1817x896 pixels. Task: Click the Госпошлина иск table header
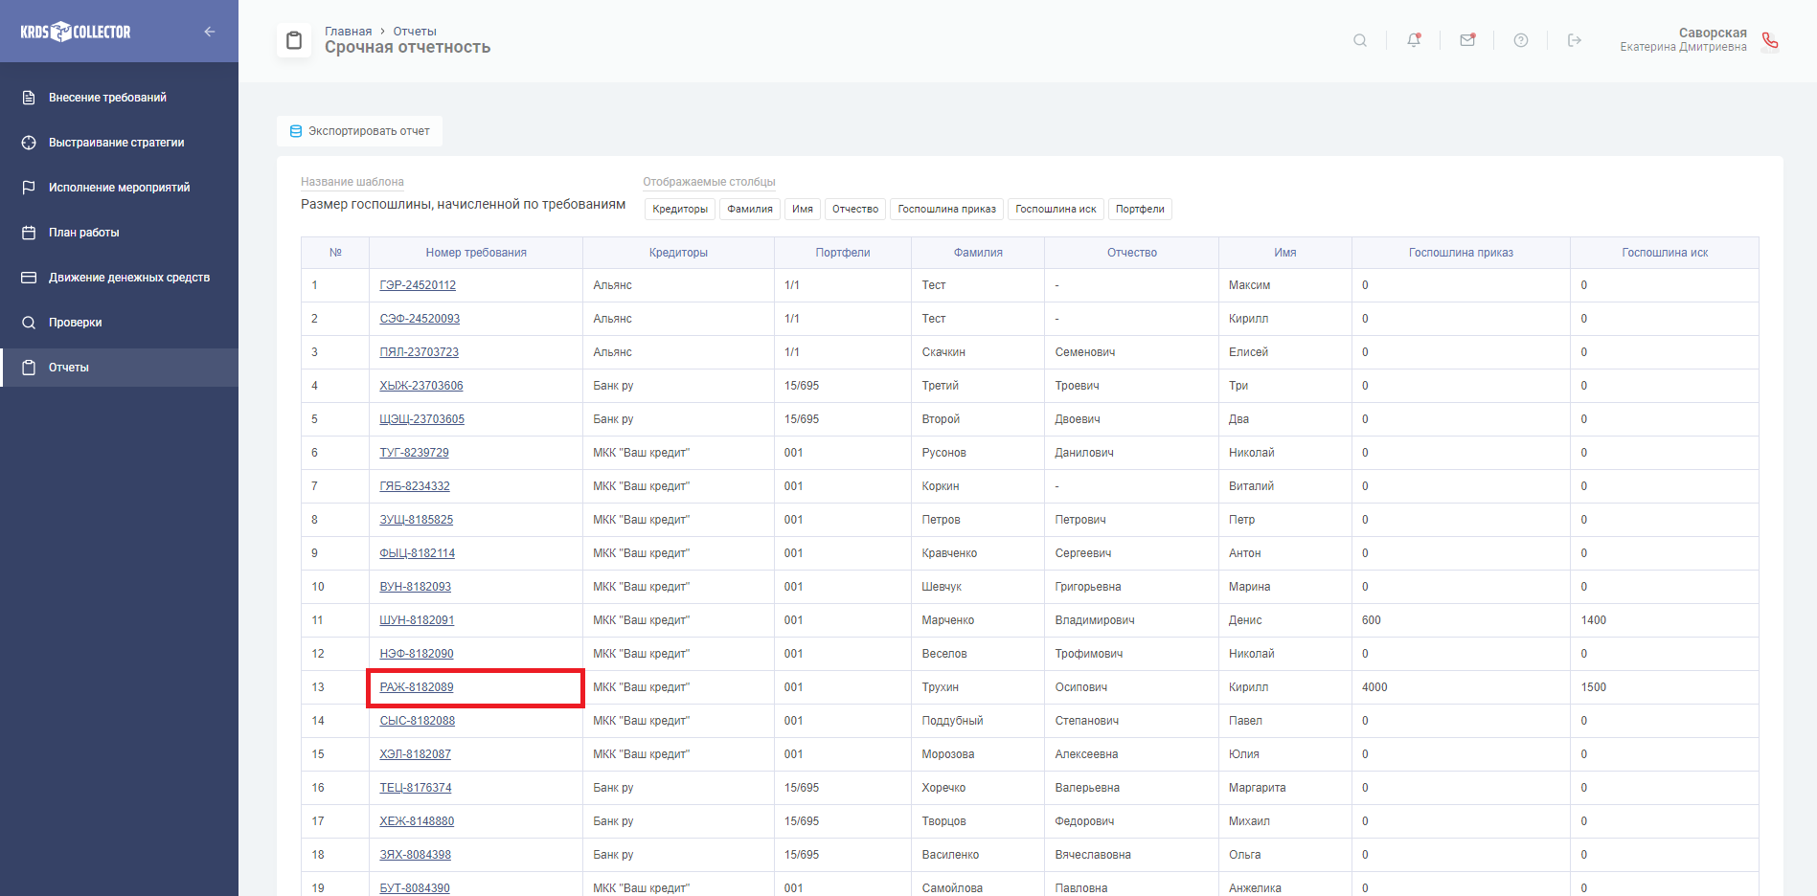[x=1665, y=253]
